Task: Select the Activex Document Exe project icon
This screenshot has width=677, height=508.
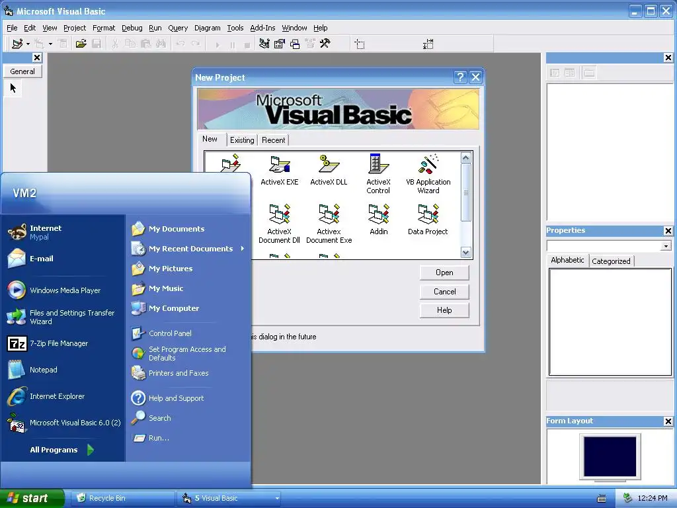Action: [x=329, y=224]
